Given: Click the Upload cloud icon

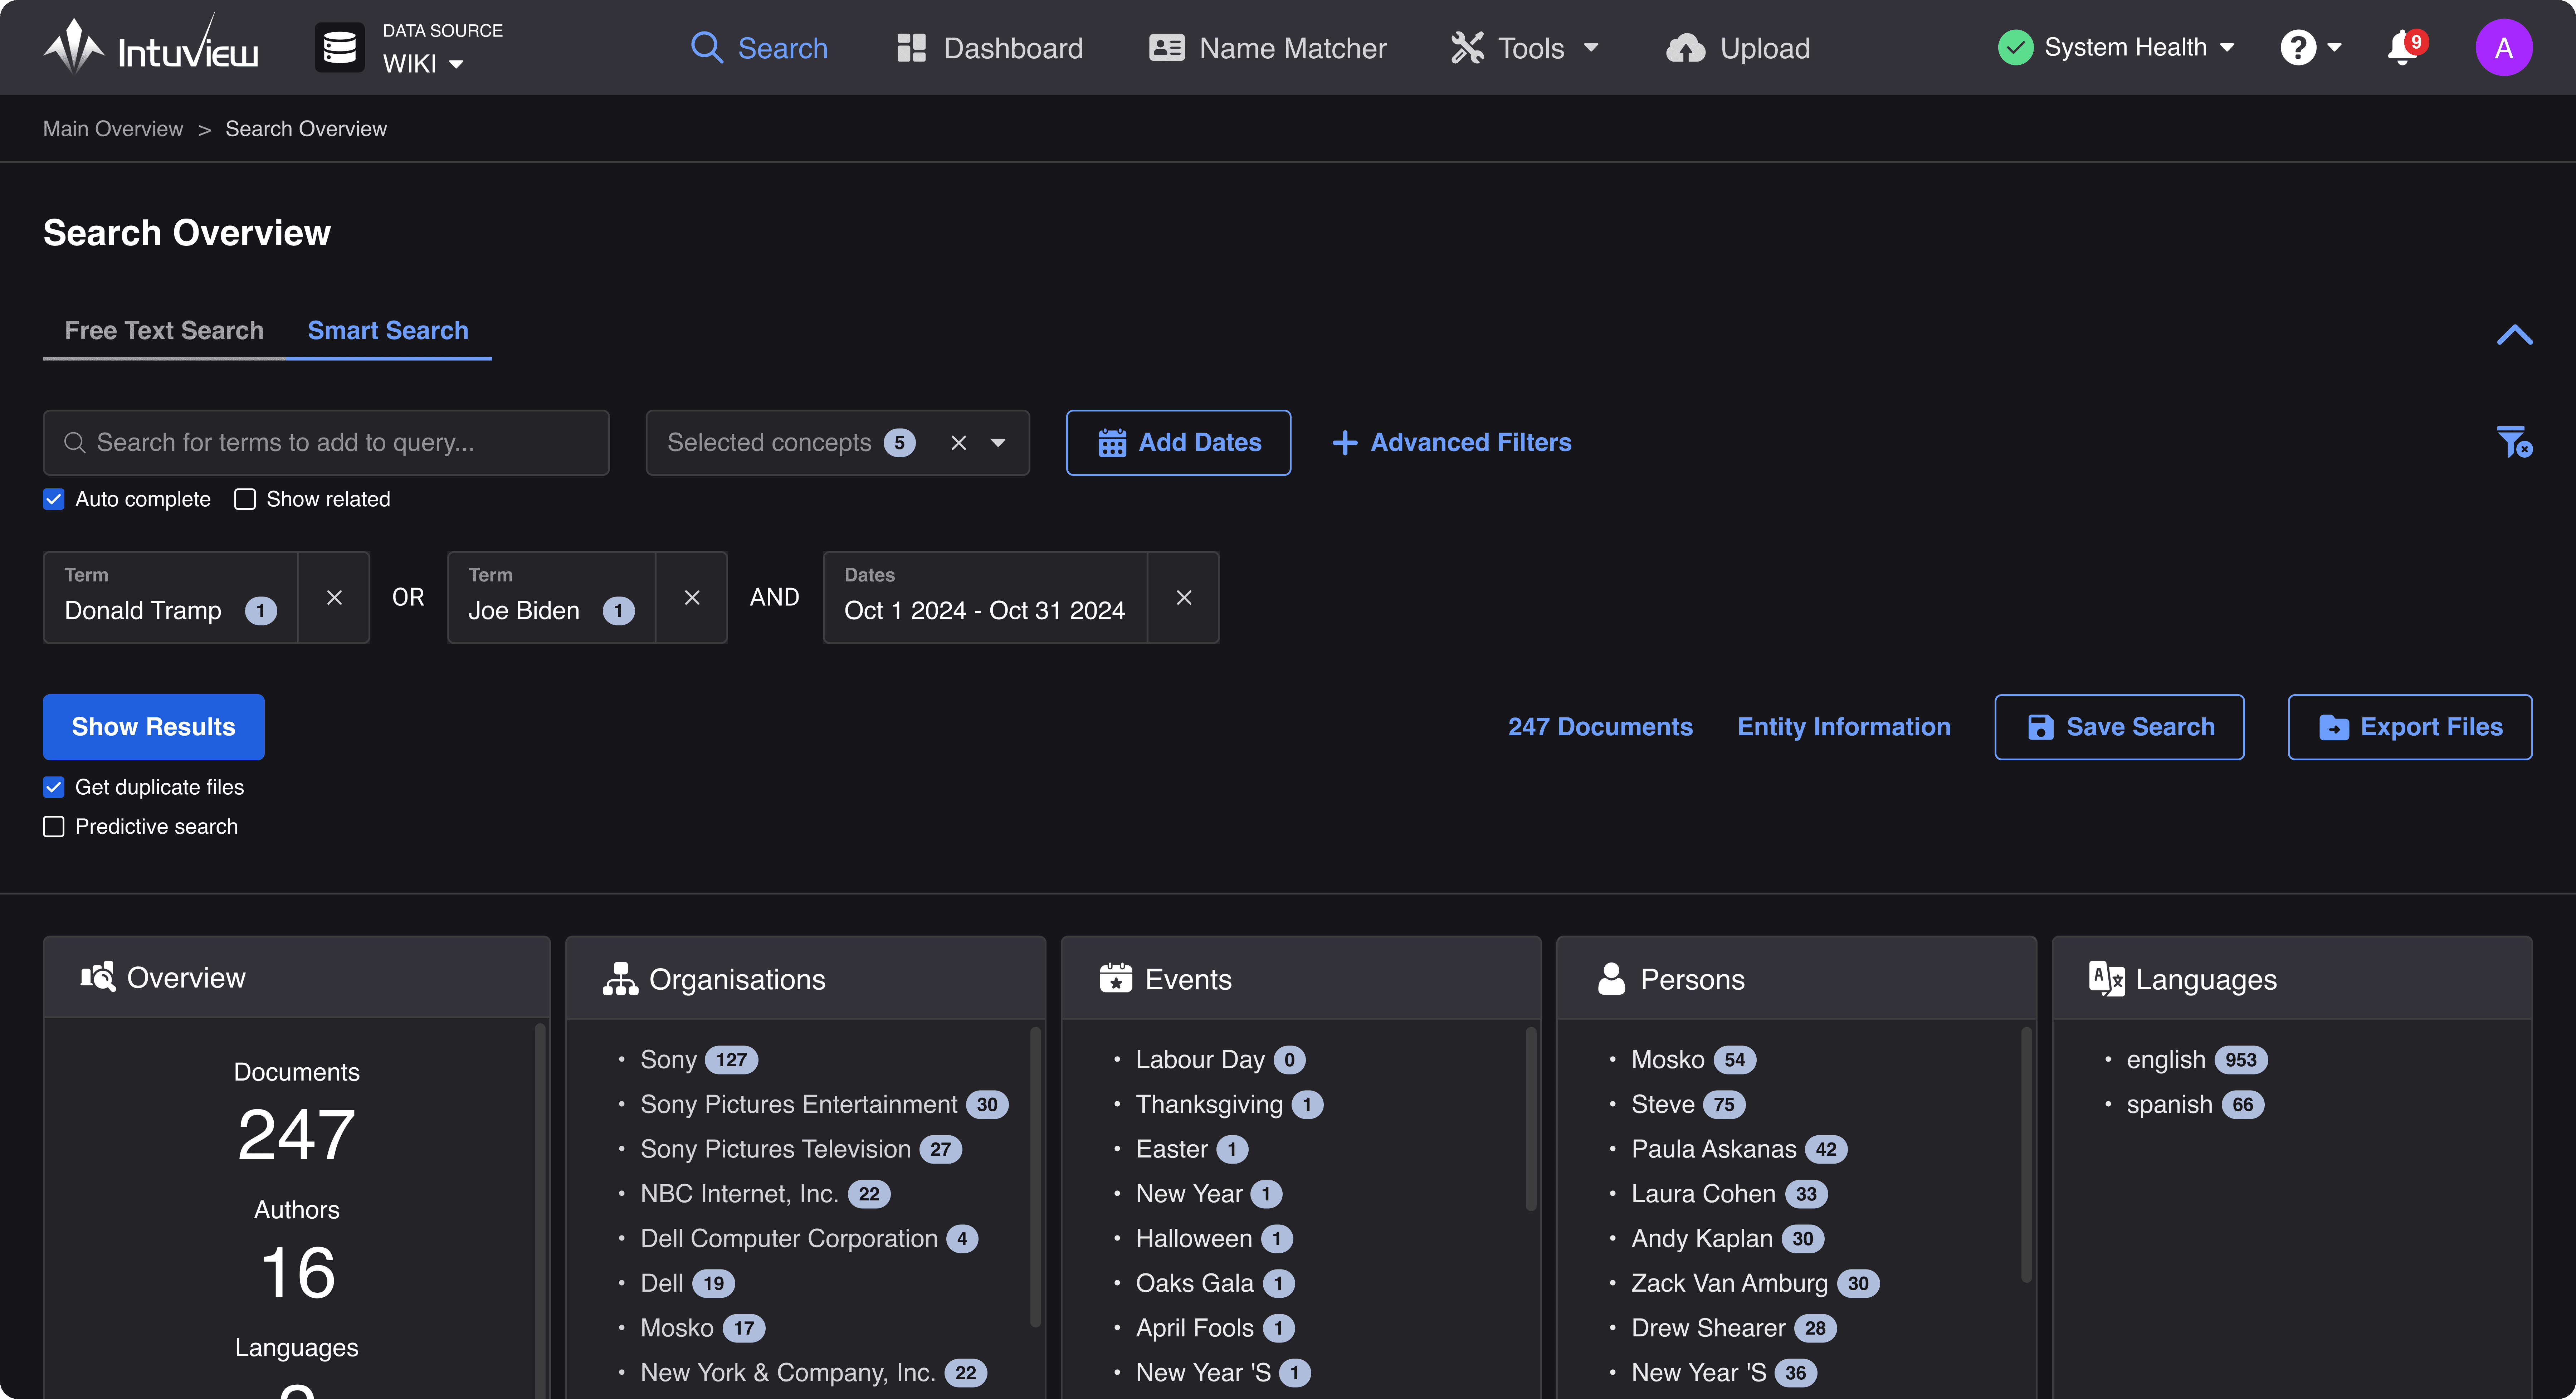Looking at the screenshot, I should click(x=1685, y=48).
